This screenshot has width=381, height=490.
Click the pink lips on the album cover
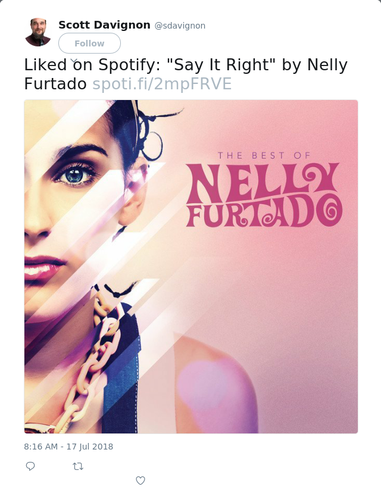point(44,266)
